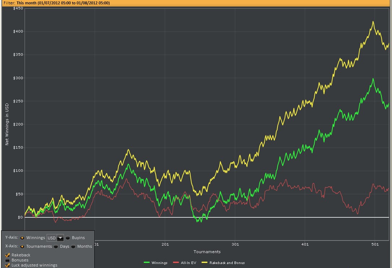The height and width of the screenshot is (268, 392).
Task: Click the All-In EV legend label
Action: tap(189, 263)
